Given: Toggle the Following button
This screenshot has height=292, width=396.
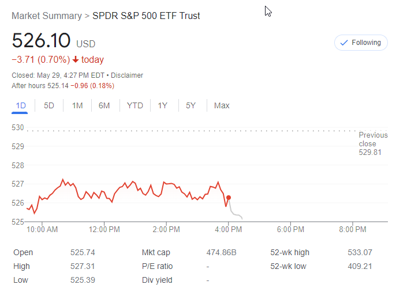Looking at the screenshot, I should [x=361, y=43].
